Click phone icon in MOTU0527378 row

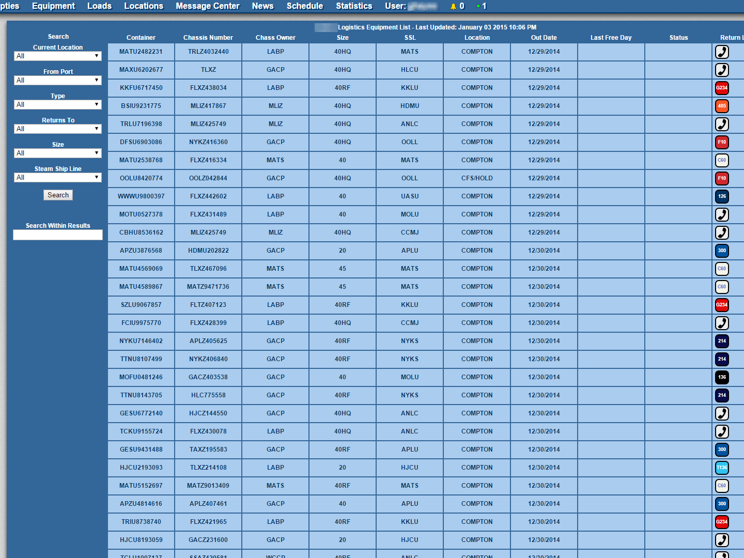click(x=722, y=214)
